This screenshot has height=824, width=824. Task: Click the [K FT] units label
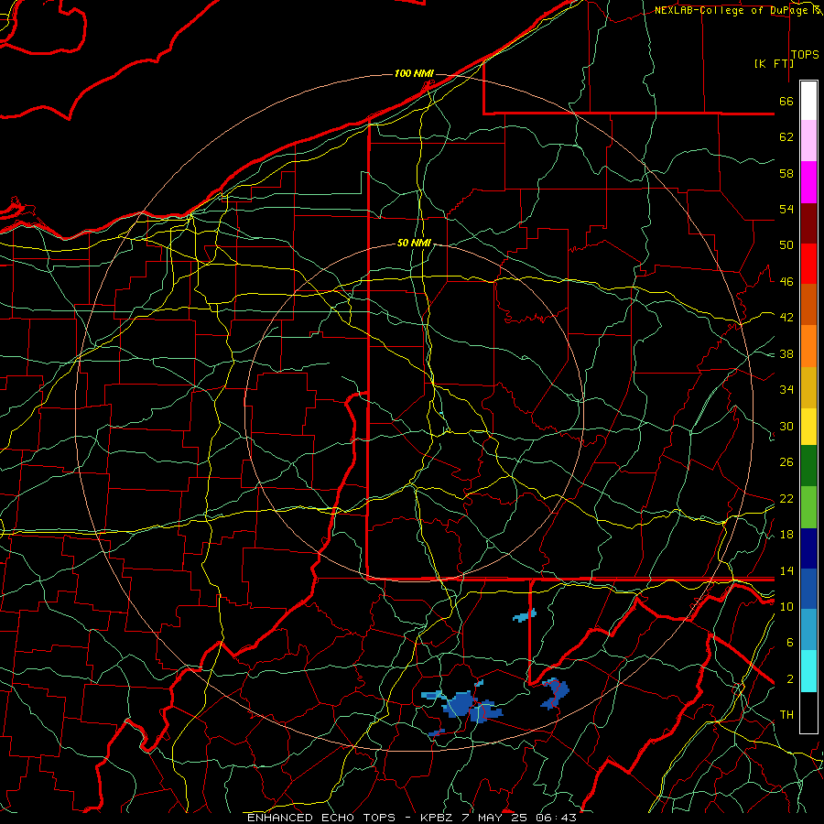pos(774,63)
